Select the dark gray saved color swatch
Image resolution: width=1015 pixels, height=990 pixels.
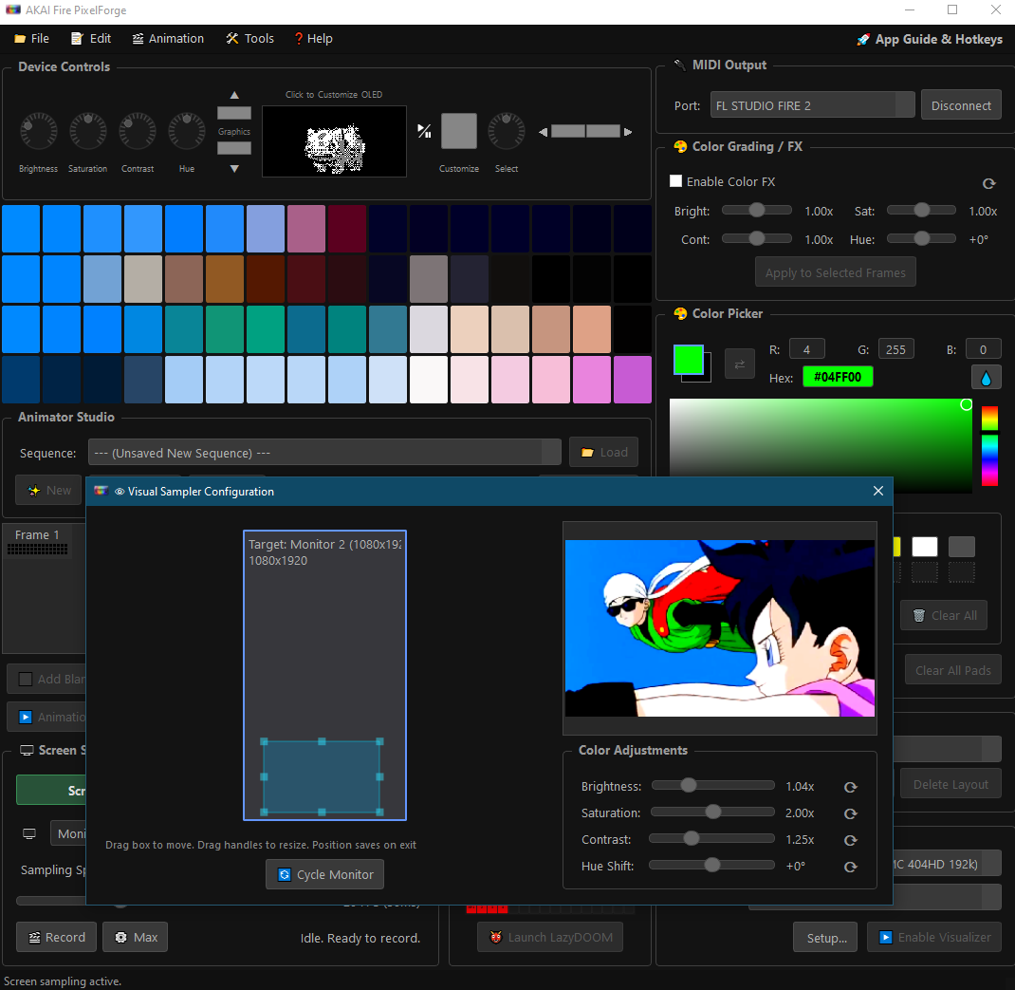(961, 547)
